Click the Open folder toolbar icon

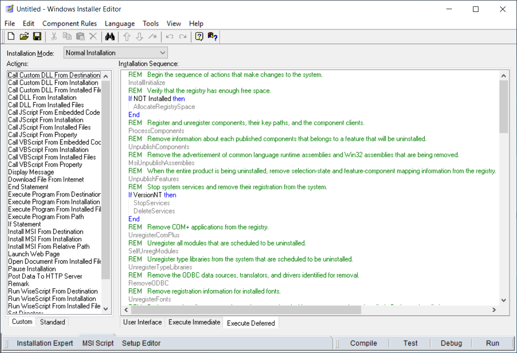pos(24,36)
